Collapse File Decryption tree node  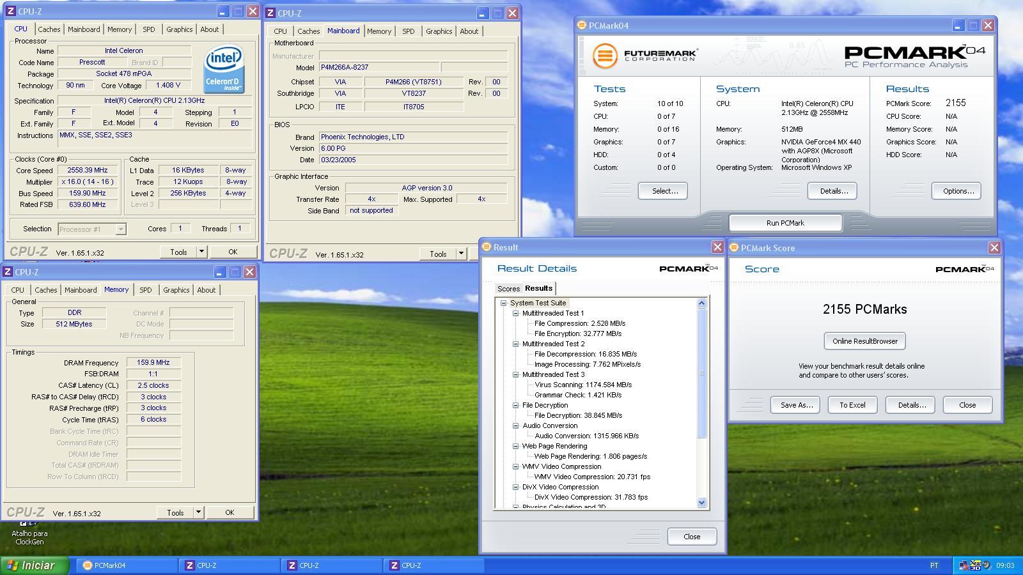point(515,405)
